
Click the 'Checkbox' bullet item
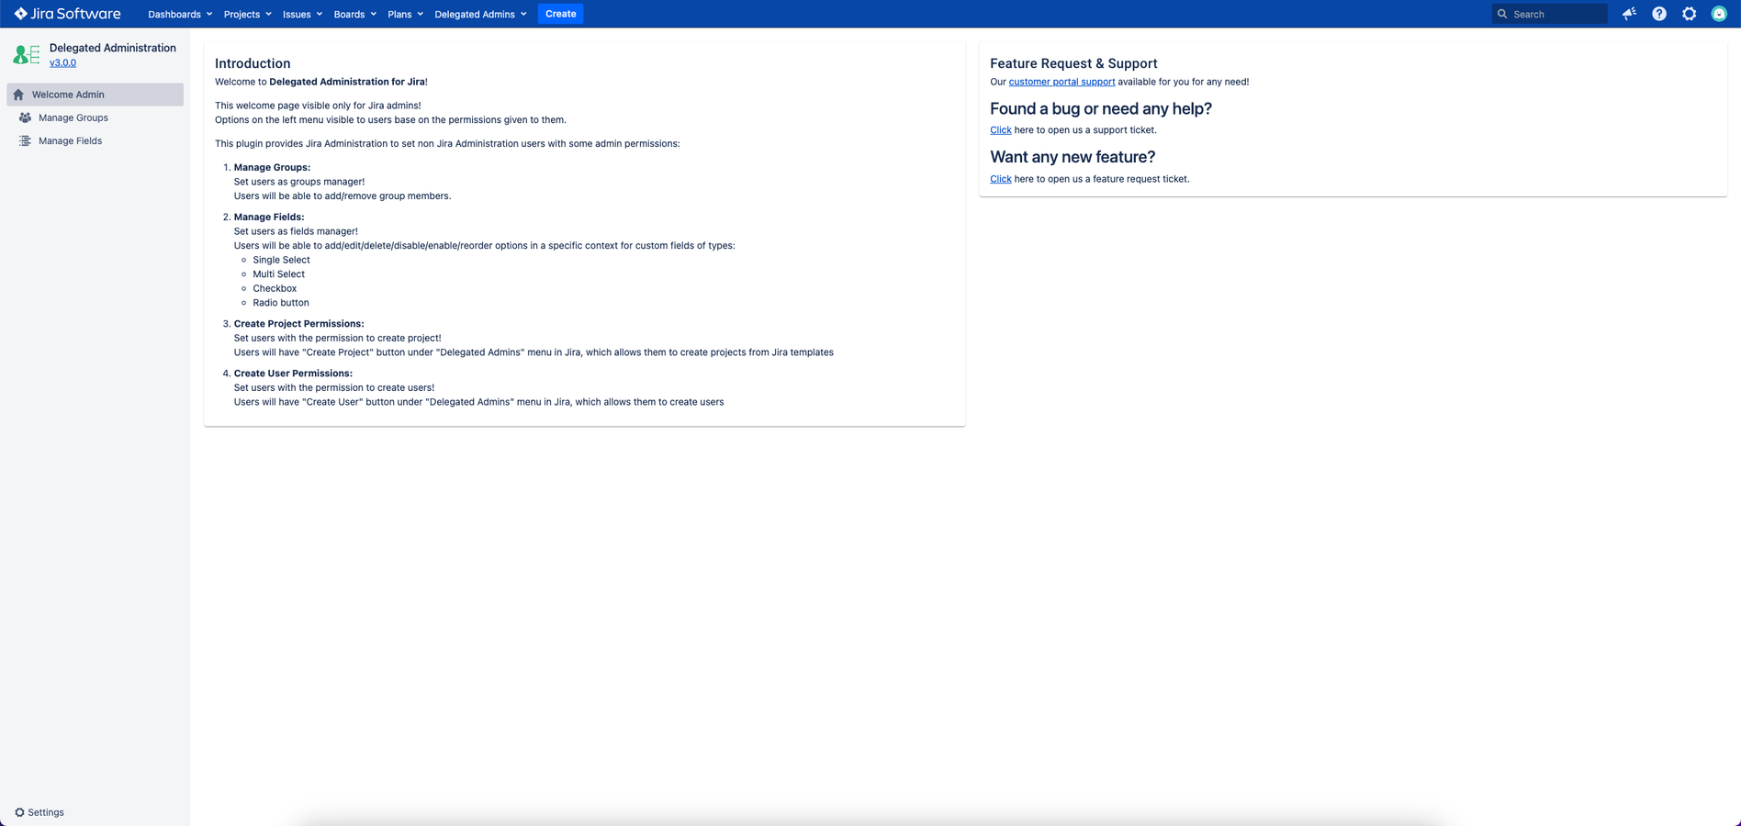tap(275, 288)
